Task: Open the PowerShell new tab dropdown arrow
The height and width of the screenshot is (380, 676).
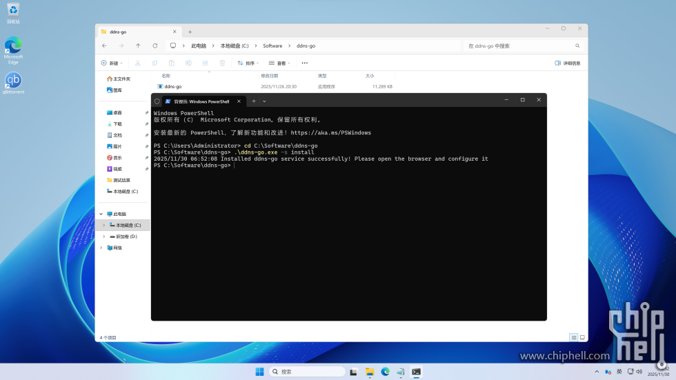Action: (264, 101)
